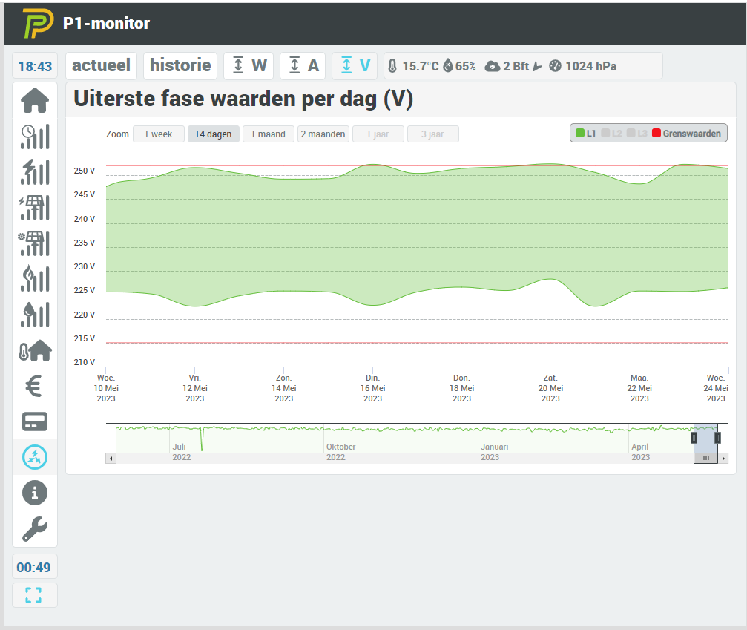Switch to the actueel view
This screenshot has width=747, height=630.
pos(101,66)
